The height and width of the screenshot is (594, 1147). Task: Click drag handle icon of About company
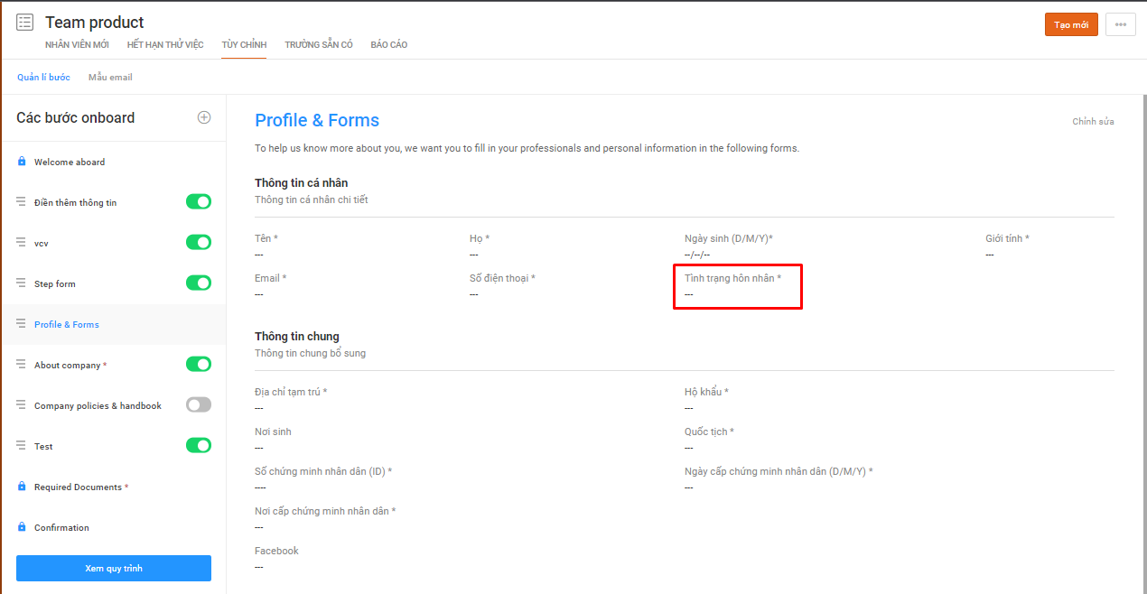[x=21, y=364]
